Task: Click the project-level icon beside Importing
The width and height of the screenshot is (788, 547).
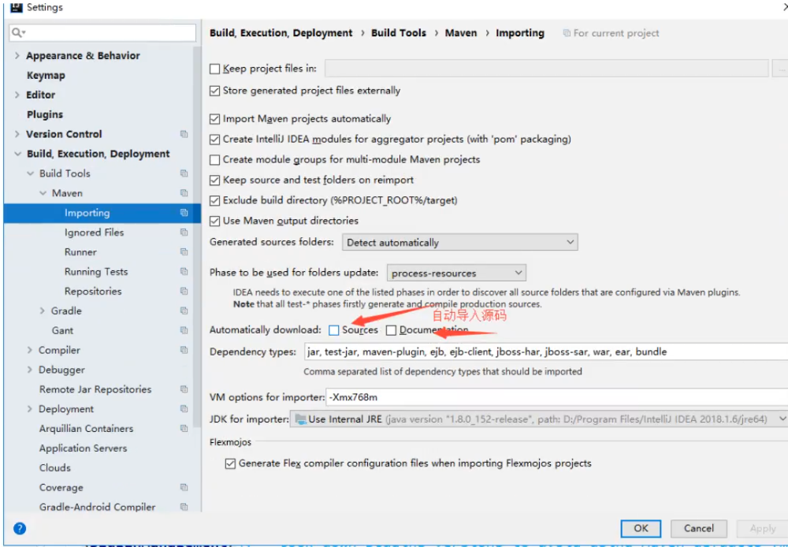Action: click(184, 213)
